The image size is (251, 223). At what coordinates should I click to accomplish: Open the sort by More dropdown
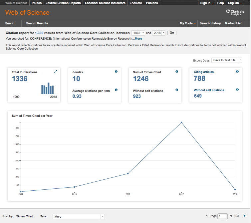point(79,217)
